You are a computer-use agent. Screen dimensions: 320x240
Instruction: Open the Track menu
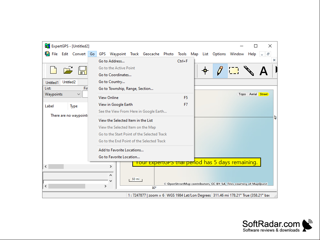134,54
